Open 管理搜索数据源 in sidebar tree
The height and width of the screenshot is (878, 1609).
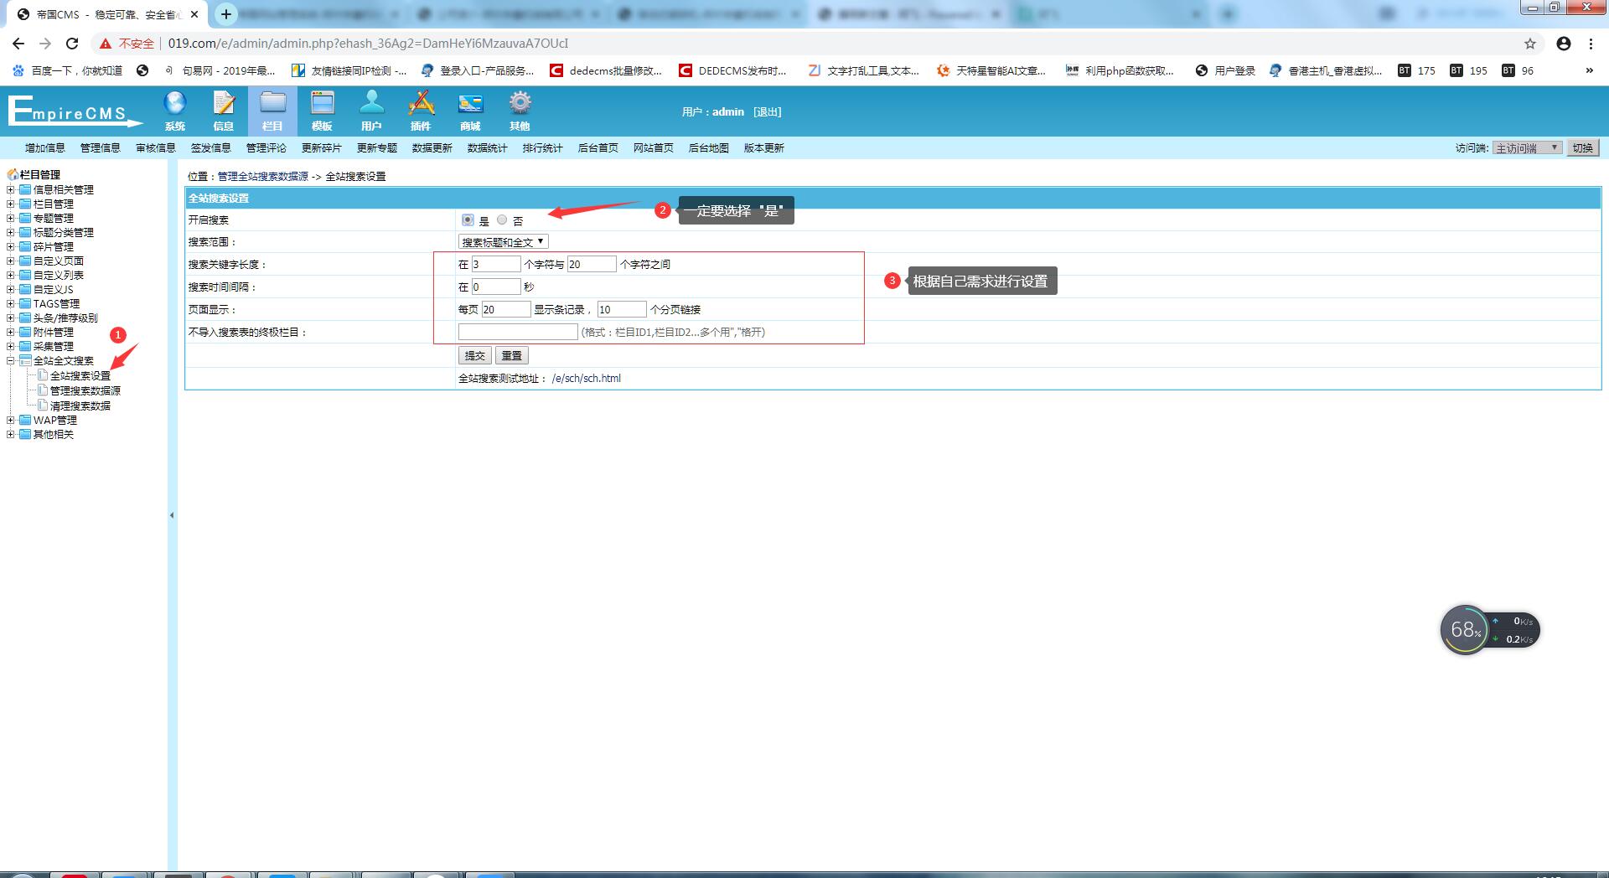(x=85, y=390)
